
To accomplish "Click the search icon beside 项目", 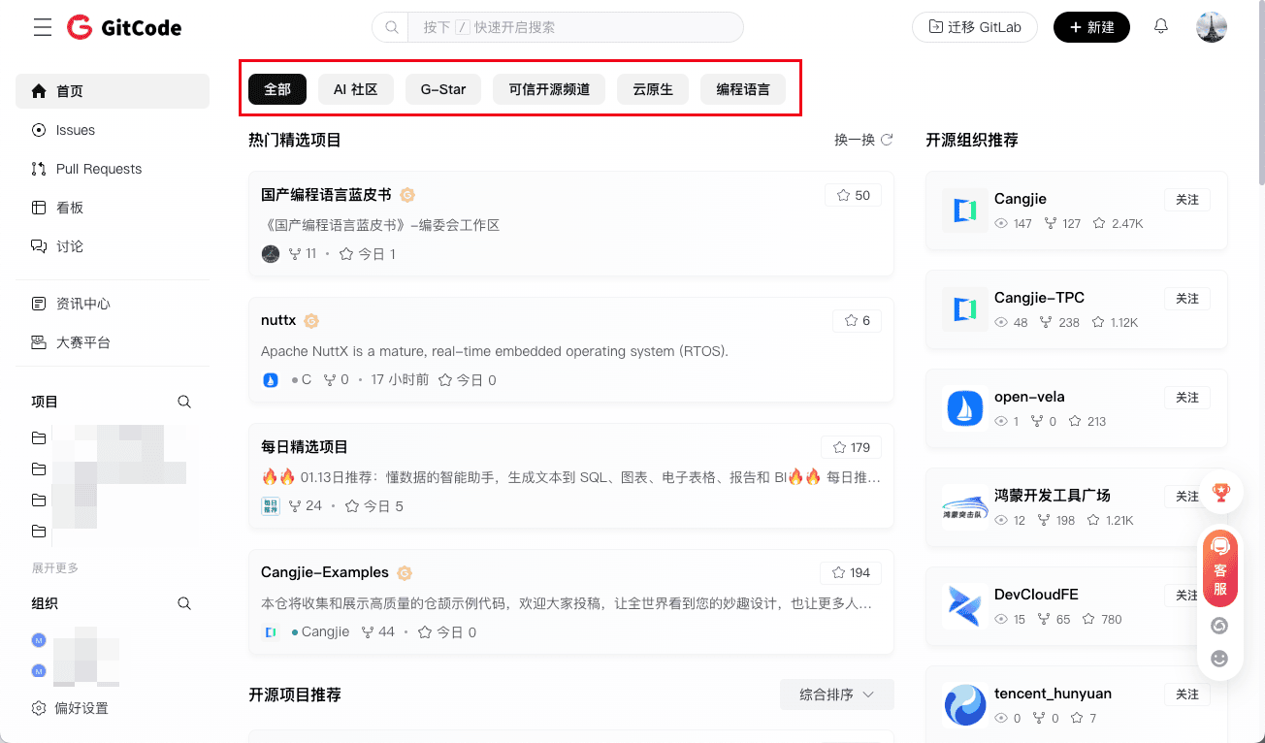I will click(184, 402).
